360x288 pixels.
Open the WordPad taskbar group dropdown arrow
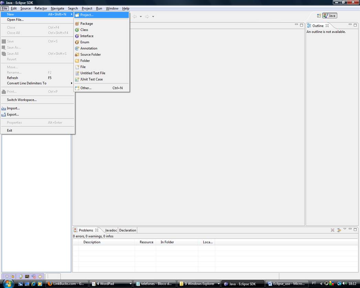pyautogui.click(x=130, y=284)
